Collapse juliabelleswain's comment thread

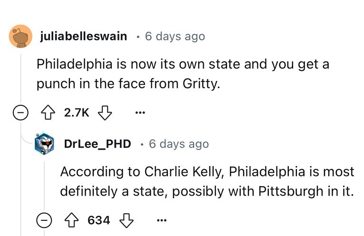[20, 114]
